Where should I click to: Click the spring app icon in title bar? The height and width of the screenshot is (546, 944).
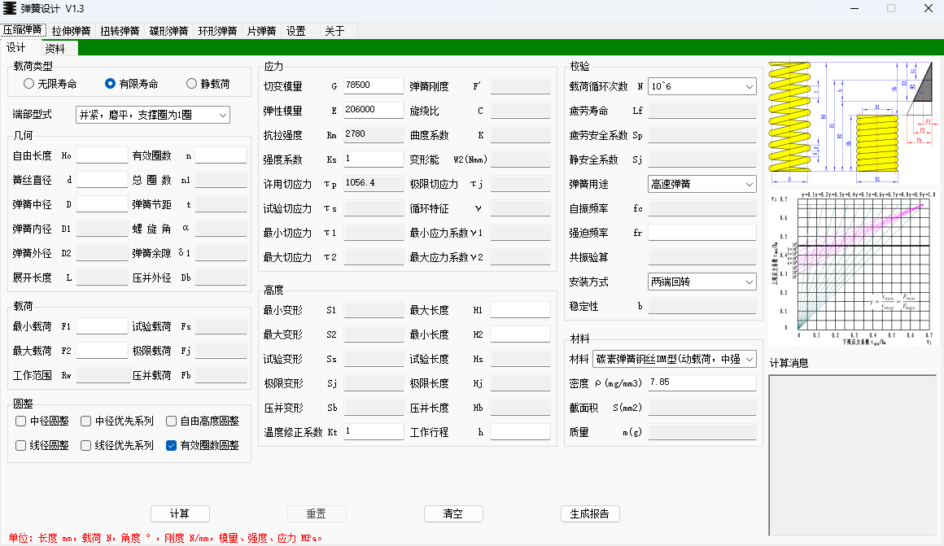[x=10, y=8]
